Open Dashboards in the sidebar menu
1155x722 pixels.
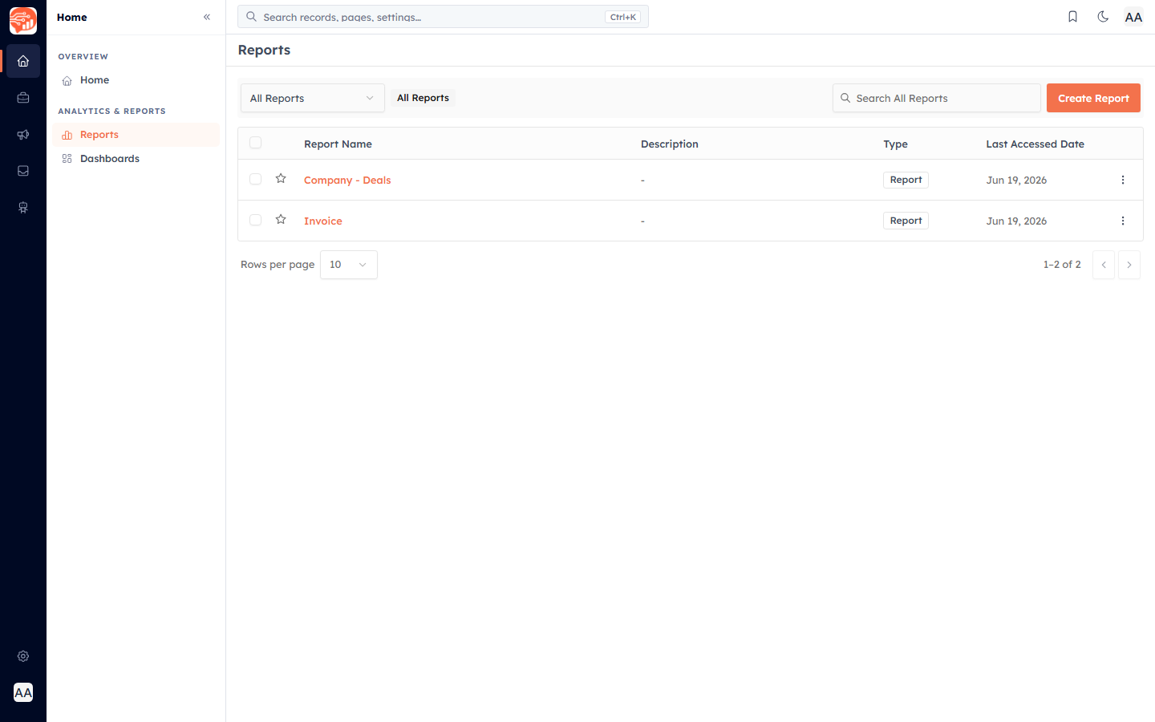point(136,159)
